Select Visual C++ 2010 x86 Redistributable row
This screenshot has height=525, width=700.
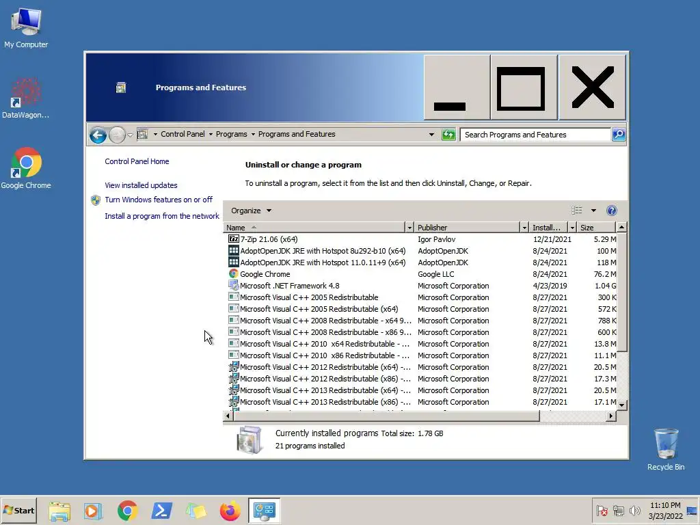[420, 355]
